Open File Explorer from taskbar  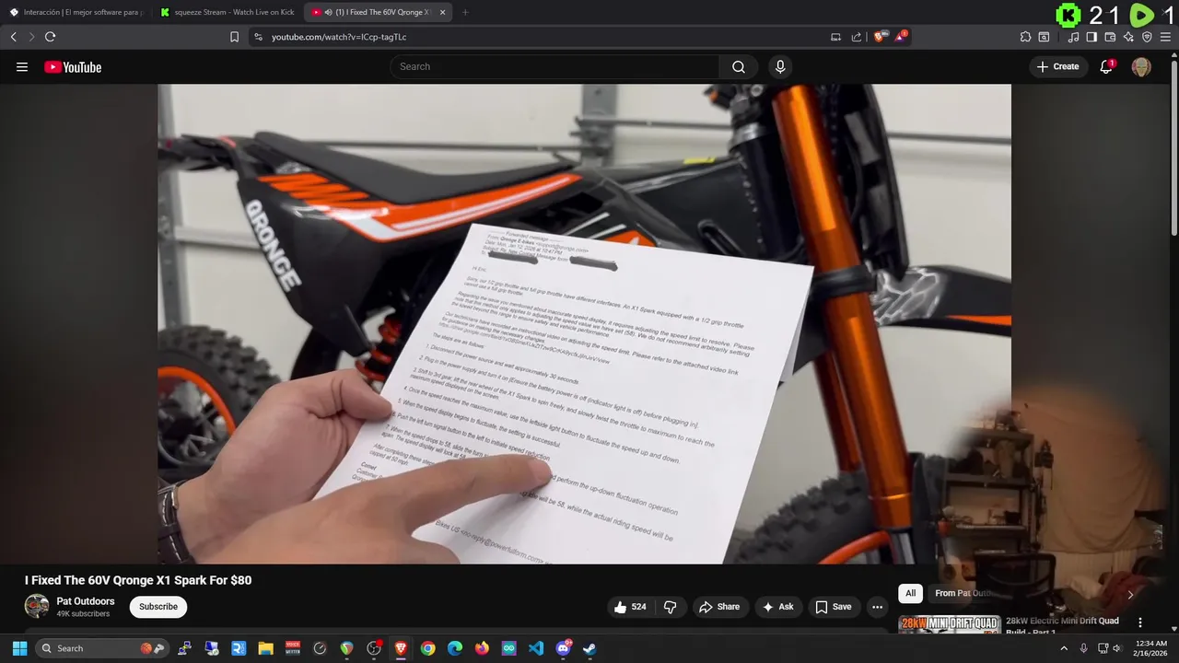(265, 648)
